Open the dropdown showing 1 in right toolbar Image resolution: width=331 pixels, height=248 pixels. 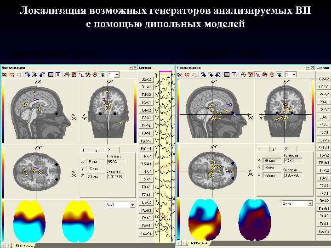click(294, 75)
